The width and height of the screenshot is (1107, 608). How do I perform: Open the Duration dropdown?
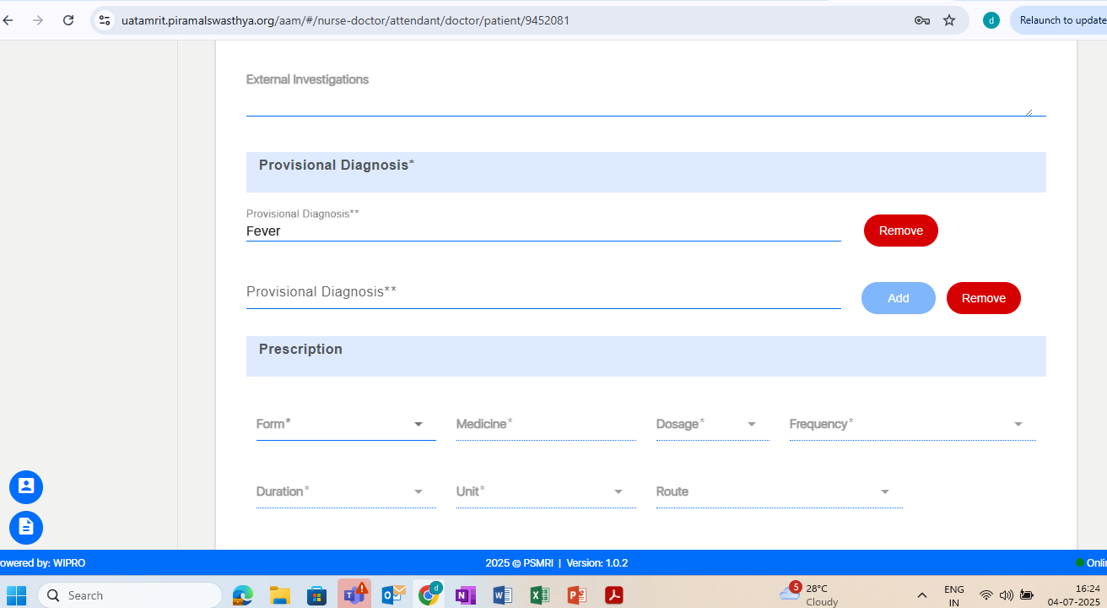click(345, 491)
